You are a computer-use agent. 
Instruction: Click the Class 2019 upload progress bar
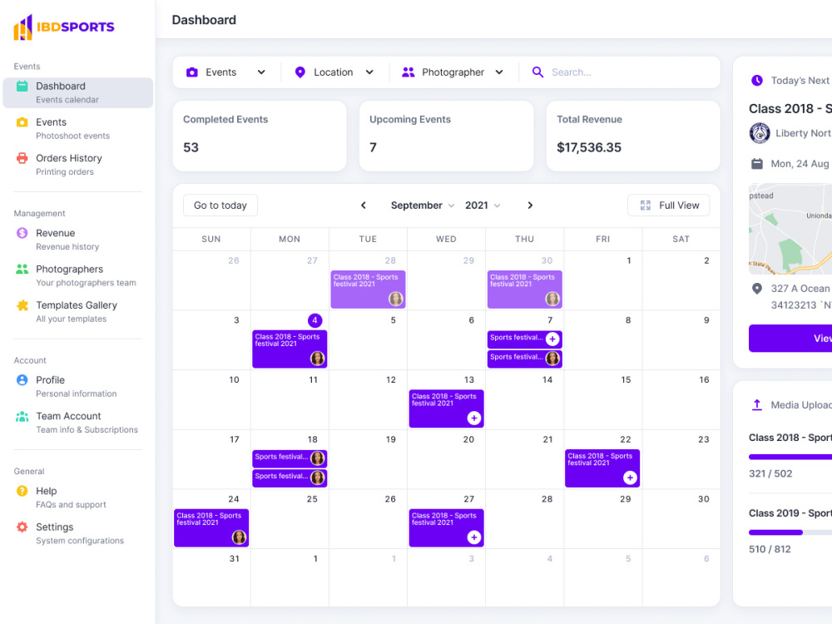click(x=790, y=531)
